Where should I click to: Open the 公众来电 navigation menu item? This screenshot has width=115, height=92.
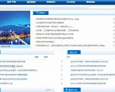point(71,2)
